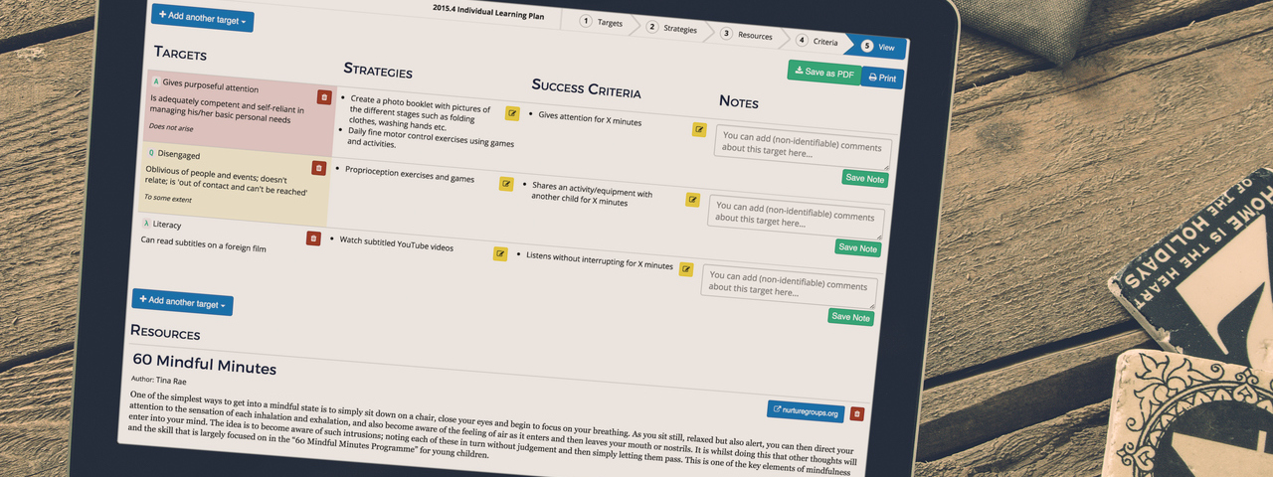Edit 'Listens without interrupting' success criteria
This screenshot has height=477, width=1273.
(x=686, y=269)
